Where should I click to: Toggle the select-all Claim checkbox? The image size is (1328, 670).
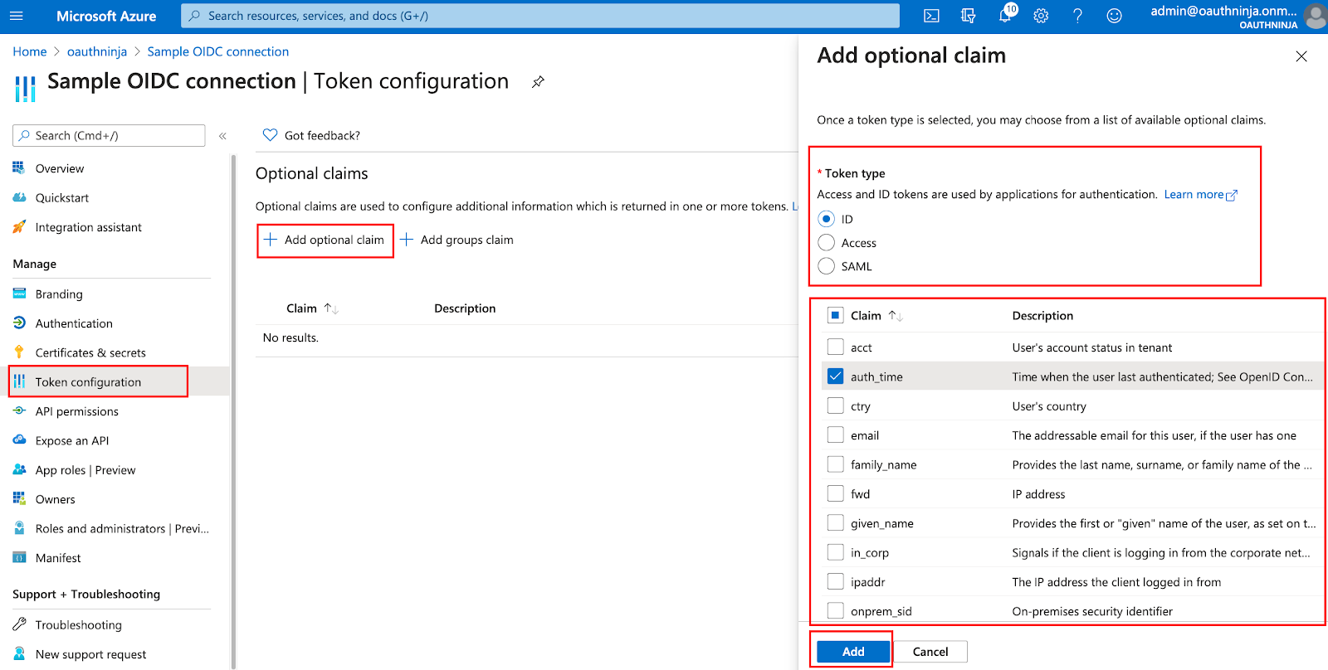[836, 315]
